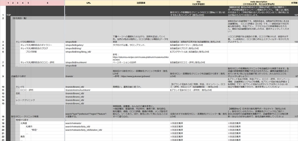Viewport: 298px width, 141px height.
Task: Click the /shops/$id$/blog/ URL cell in row 5
Action: click(88, 48)
